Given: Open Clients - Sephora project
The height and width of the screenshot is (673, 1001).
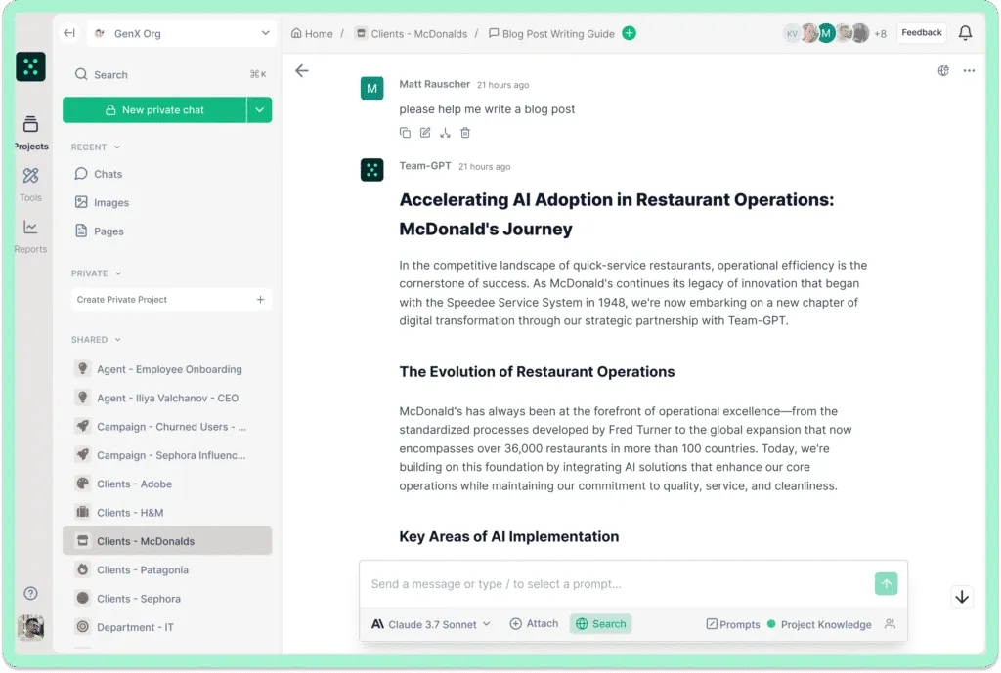Looking at the screenshot, I should tap(167, 599).
